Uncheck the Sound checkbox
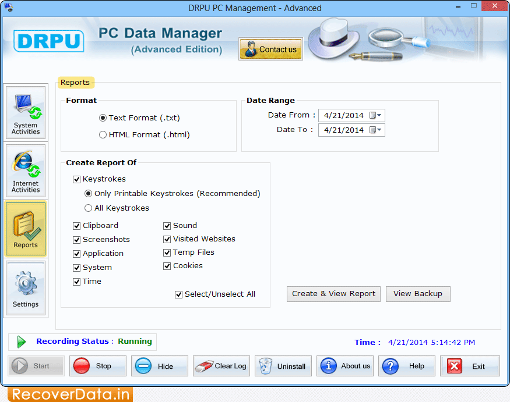 click(x=167, y=226)
